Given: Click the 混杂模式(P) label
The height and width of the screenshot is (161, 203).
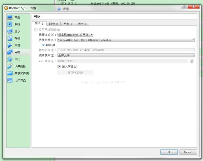Looking at the screenshot, I should click(x=47, y=55).
